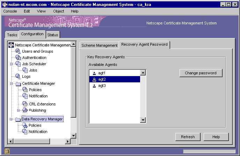Viewport: 240px width, 156px height.
Task: Select agent agt1 in the list
Action: coord(115,73)
